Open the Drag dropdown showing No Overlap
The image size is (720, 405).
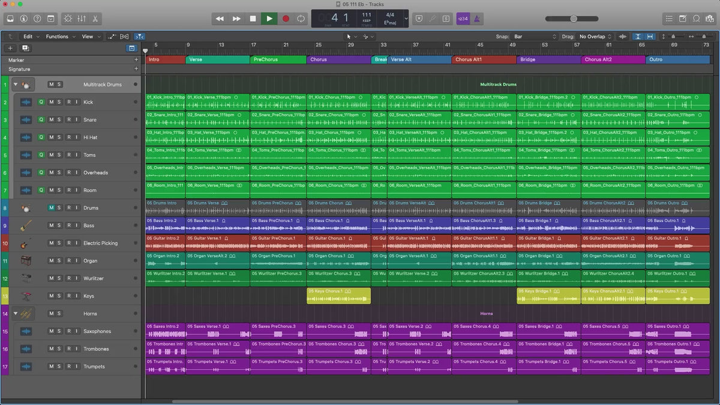click(595, 37)
